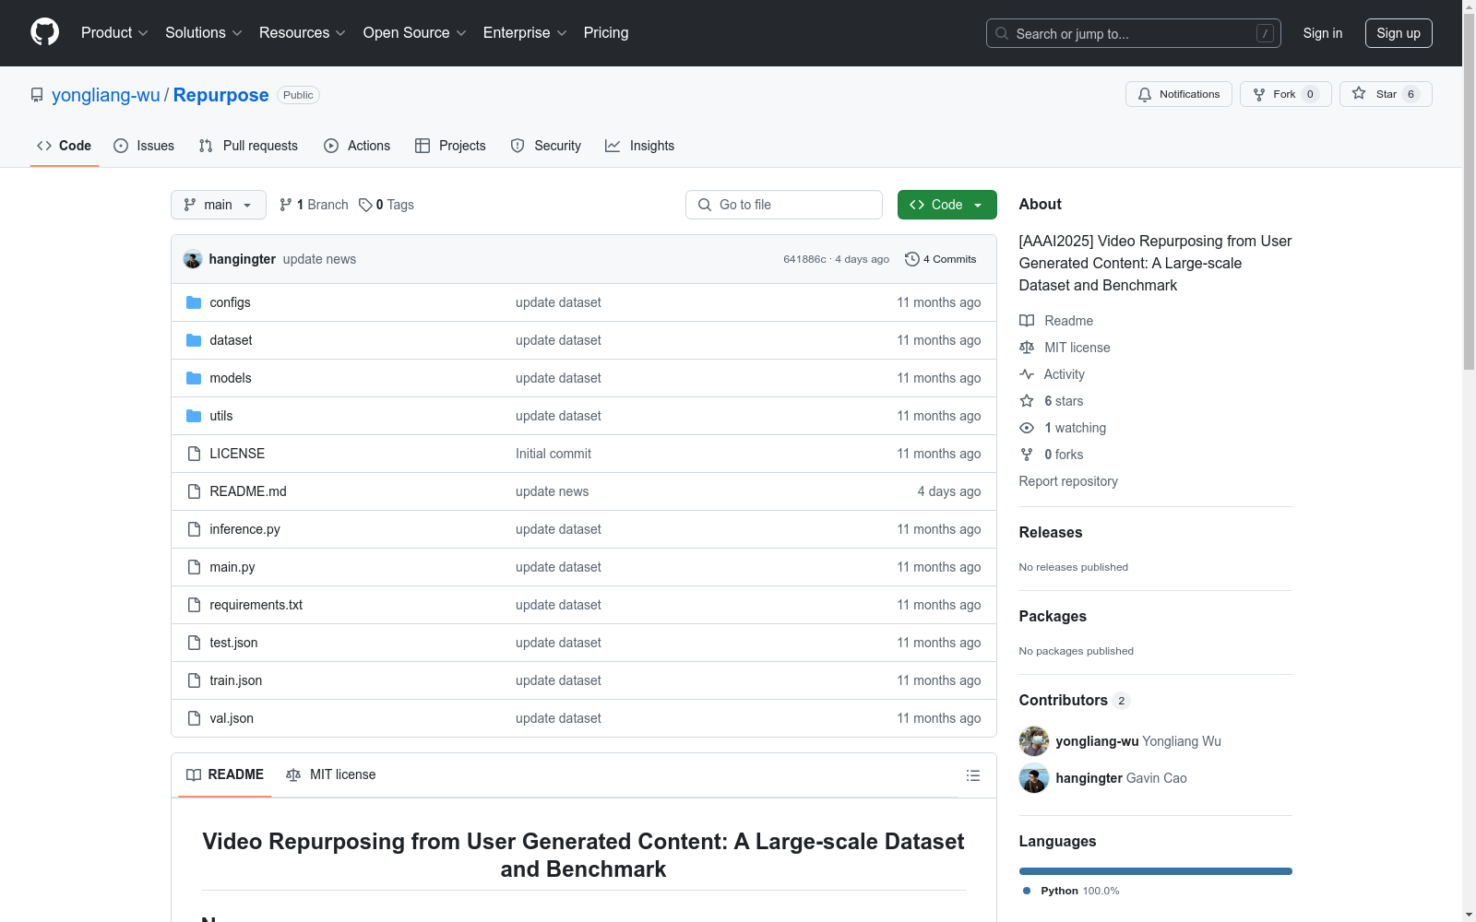Click the Fork icon button
Viewport: 1476px width, 922px height.
[x=1259, y=94]
